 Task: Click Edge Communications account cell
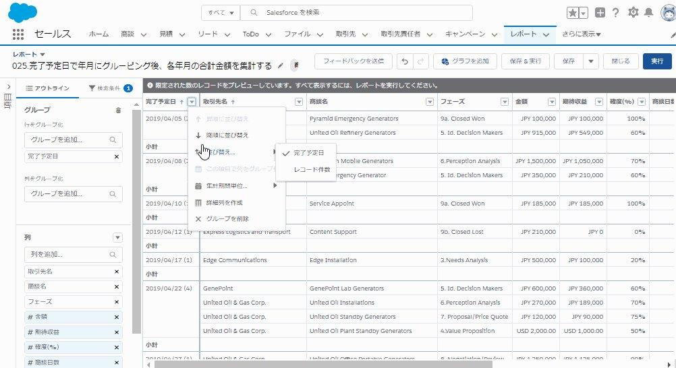[x=253, y=260]
